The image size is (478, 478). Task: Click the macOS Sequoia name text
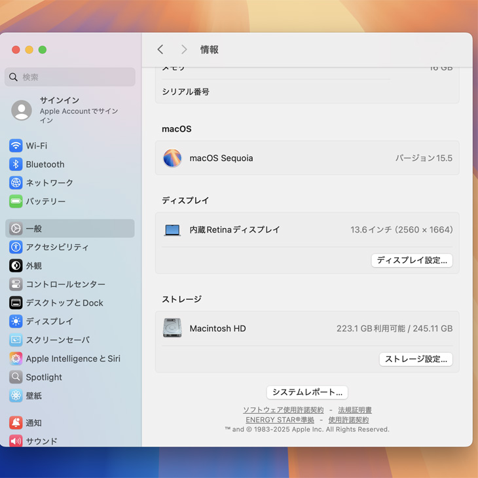221,158
